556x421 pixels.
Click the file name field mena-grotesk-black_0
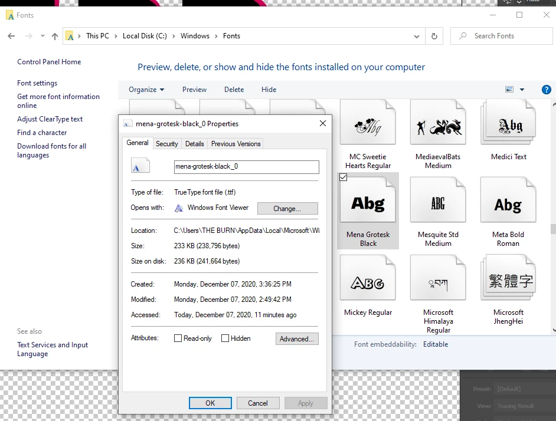tap(247, 167)
